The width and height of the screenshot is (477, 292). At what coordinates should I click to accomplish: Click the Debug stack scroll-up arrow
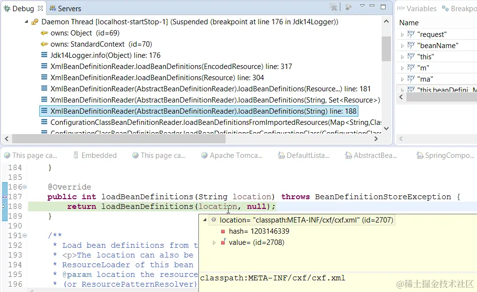(387, 21)
